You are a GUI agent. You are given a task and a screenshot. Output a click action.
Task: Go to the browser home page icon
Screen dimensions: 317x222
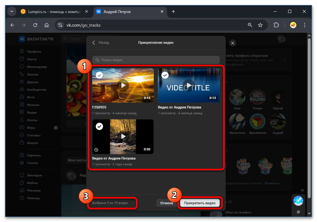pyautogui.click(x=47, y=25)
